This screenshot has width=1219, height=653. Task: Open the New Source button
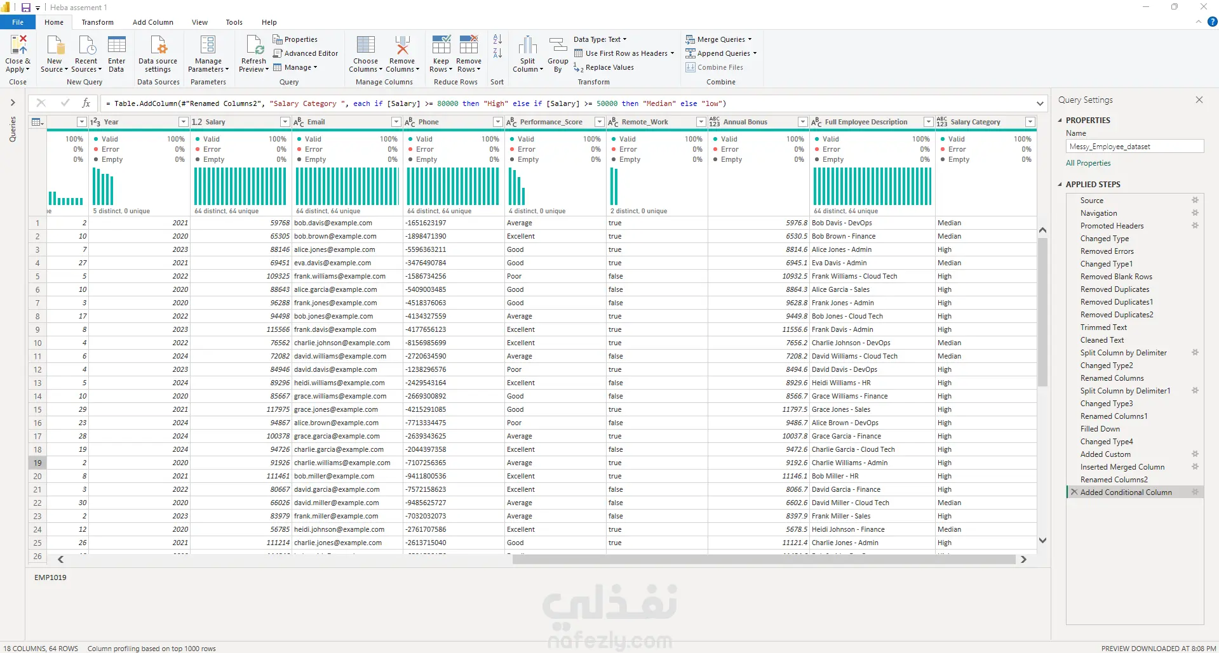55,54
